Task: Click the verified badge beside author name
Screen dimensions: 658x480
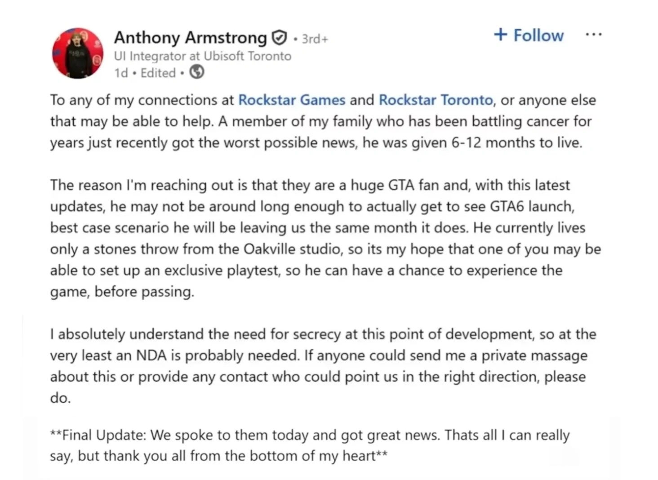Action: 280,38
